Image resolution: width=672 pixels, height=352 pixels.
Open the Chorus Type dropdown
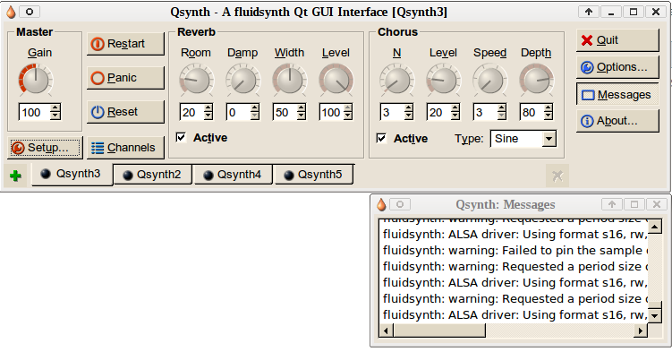523,139
